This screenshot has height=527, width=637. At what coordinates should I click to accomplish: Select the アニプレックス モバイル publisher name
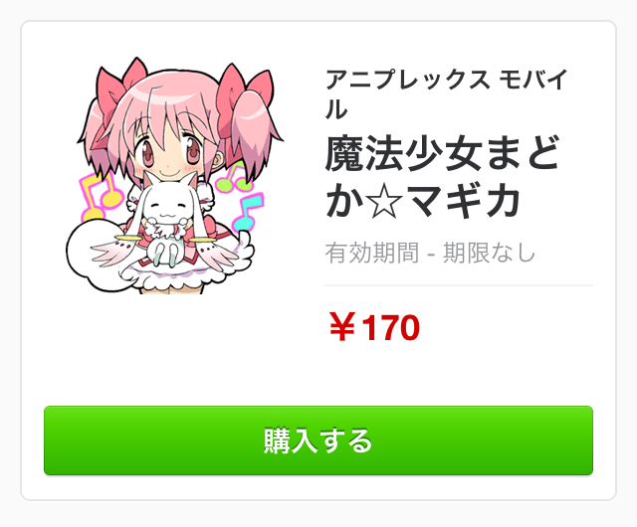(446, 94)
